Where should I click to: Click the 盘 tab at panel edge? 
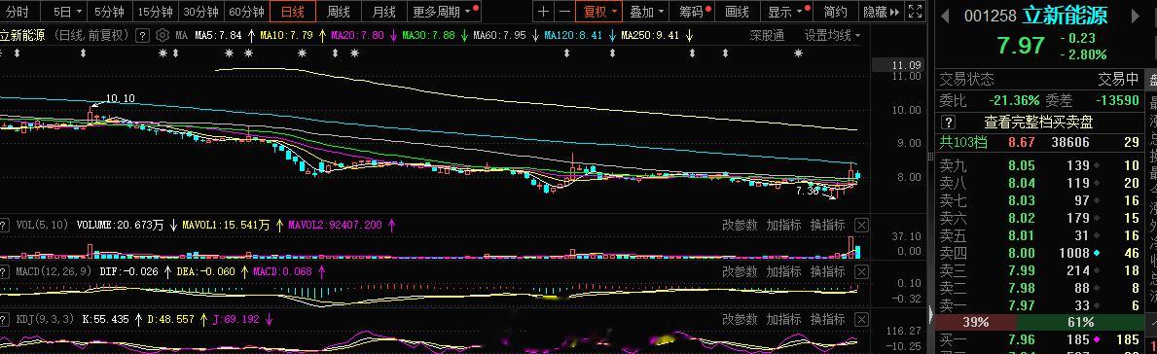1152,80
